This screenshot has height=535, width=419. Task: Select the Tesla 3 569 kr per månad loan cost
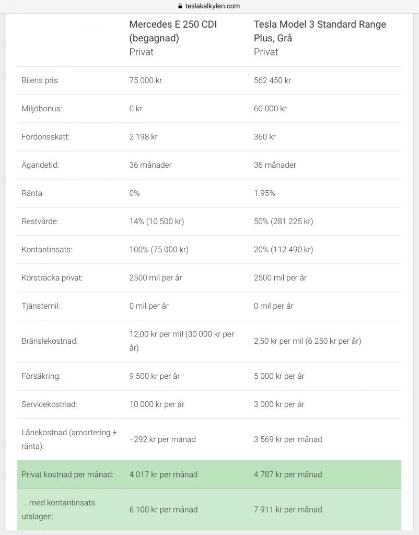[288, 439]
